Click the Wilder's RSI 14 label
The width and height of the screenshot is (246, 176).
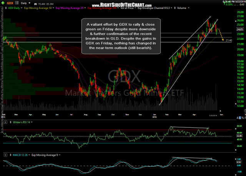click(22, 122)
